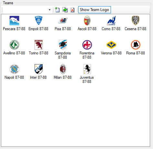The width and height of the screenshot is (153, 149).
Task: Click the "Juventus 87-88" label
Action: pyautogui.click(x=87, y=79)
